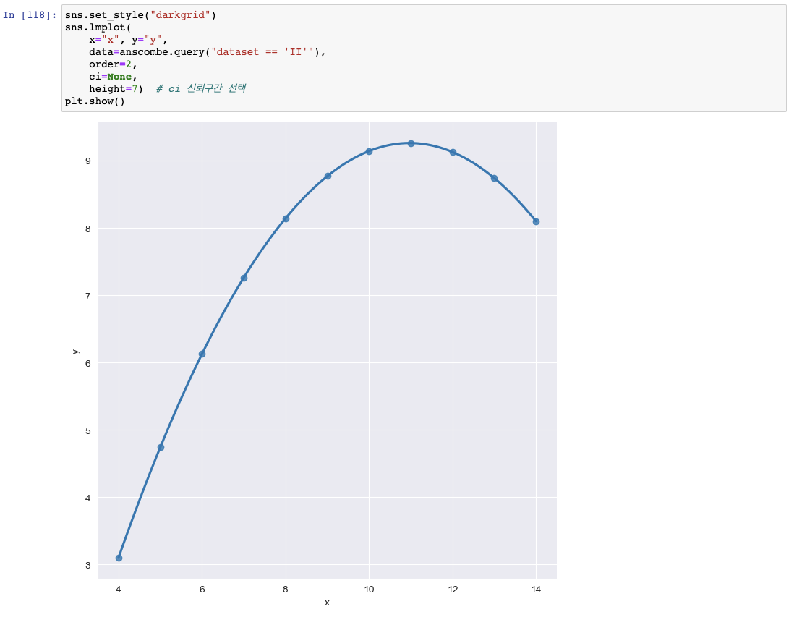
Task: Click the y-axis tick label 4
Action: coord(88,498)
